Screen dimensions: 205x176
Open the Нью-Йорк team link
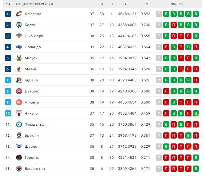tap(34, 36)
